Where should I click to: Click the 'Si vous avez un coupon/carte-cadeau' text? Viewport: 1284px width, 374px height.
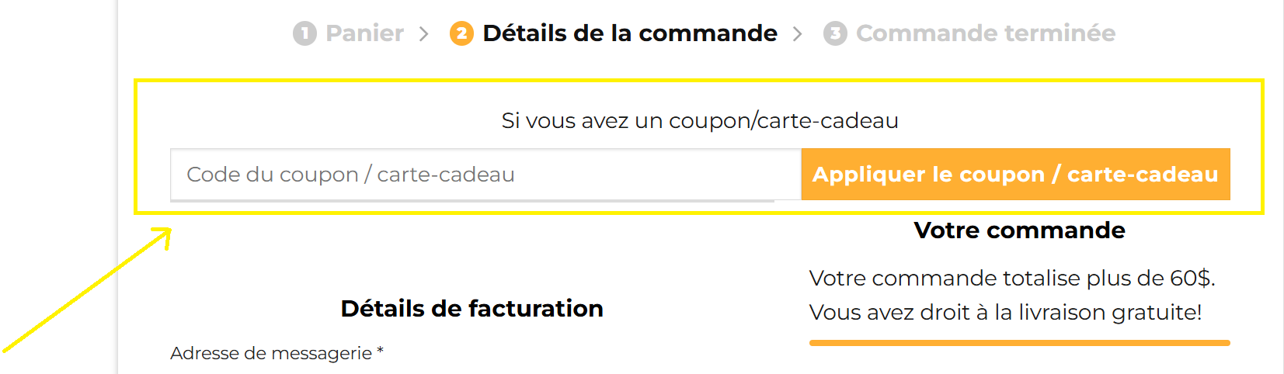pos(699,121)
